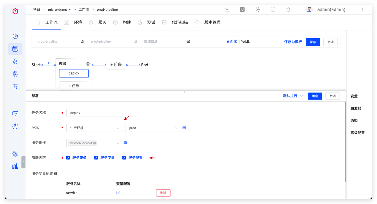This screenshot has width=377, height=204.
Task: Click the download icon in the top bar
Action: pos(227,9)
